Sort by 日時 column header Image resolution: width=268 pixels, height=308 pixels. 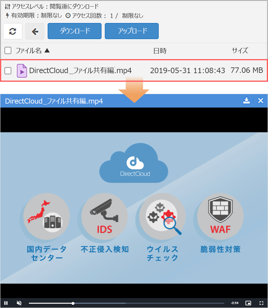point(160,51)
